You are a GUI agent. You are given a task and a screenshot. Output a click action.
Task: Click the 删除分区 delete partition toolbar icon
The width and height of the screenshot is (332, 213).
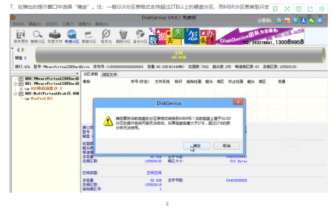[x=123, y=37]
